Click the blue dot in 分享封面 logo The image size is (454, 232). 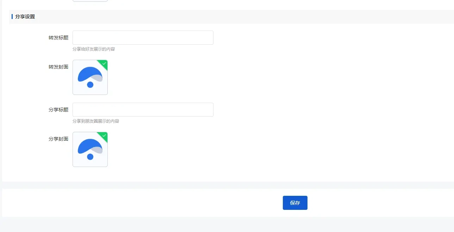point(90,157)
